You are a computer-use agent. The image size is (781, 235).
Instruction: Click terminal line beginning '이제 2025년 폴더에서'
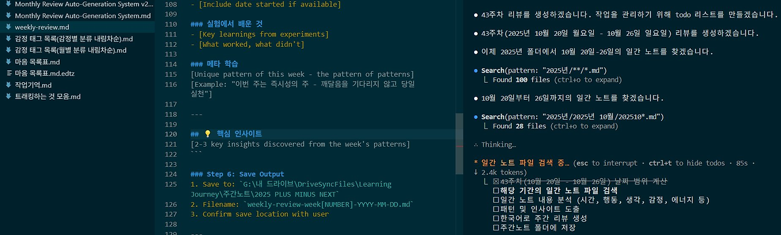coord(597,52)
